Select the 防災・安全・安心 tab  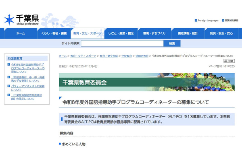pyautogui.click(x=221, y=33)
